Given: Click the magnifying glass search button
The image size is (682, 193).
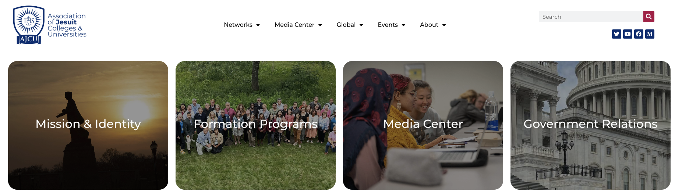Looking at the screenshot, I should tap(649, 17).
